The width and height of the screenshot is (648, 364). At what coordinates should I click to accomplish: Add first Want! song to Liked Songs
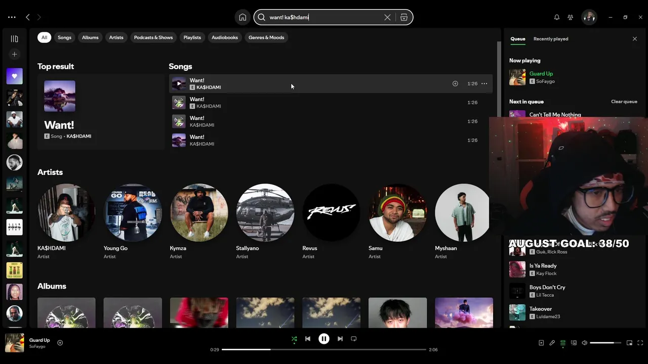tap(455, 83)
